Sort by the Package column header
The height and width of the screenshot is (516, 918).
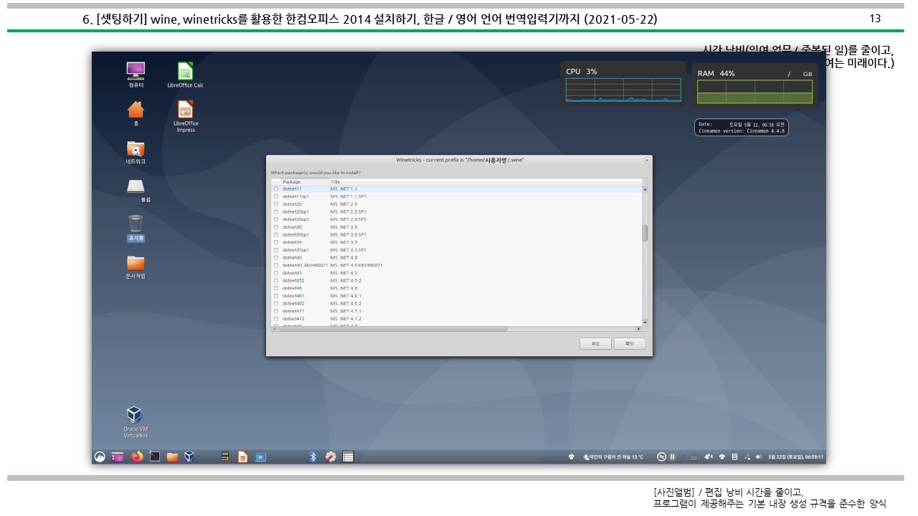click(305, 182)
